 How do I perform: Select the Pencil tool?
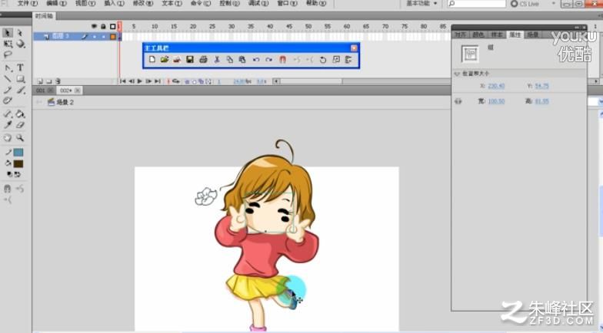coord(8,91)
